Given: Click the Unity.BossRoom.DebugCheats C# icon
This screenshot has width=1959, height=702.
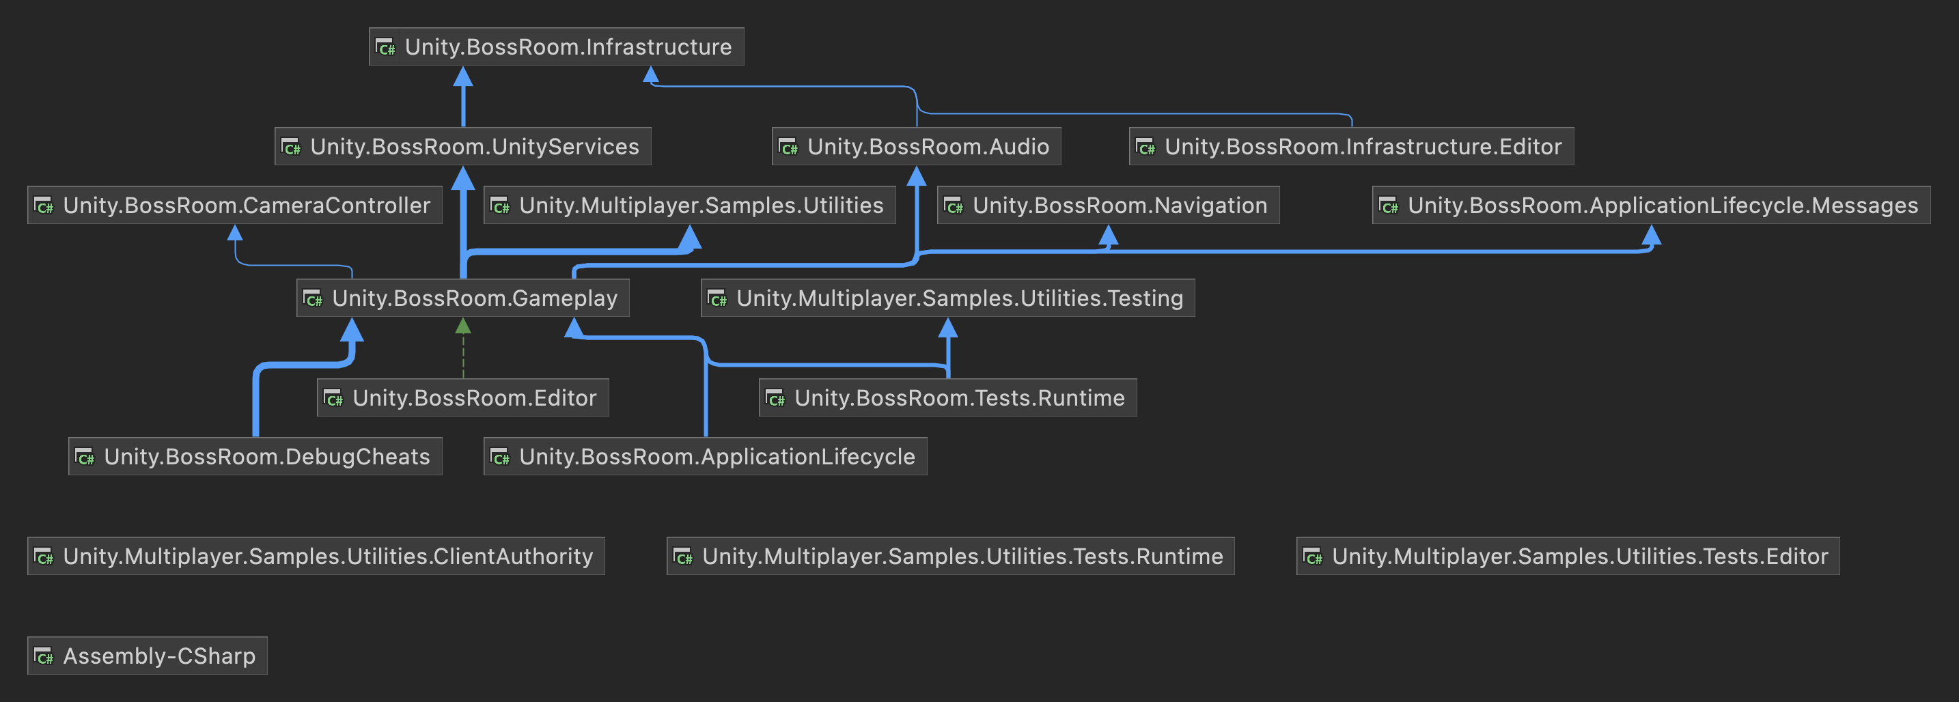Looking at the screenshot, I should tap(85, 457).
